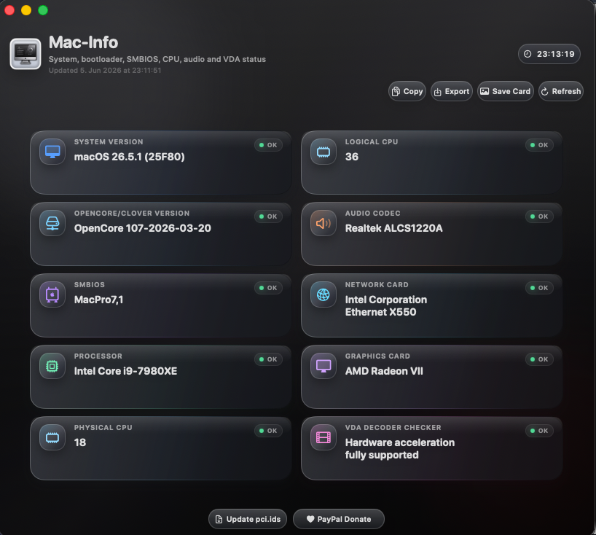Click the VDA Decoder film strip icon
Viewport: 596px width, 535px height.
point(324,437)
